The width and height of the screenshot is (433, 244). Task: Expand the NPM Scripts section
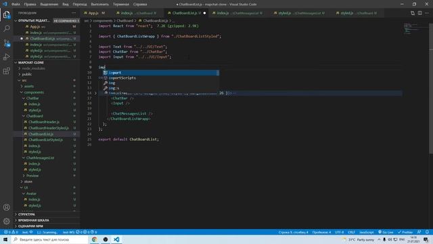click(x=47, y=226)
